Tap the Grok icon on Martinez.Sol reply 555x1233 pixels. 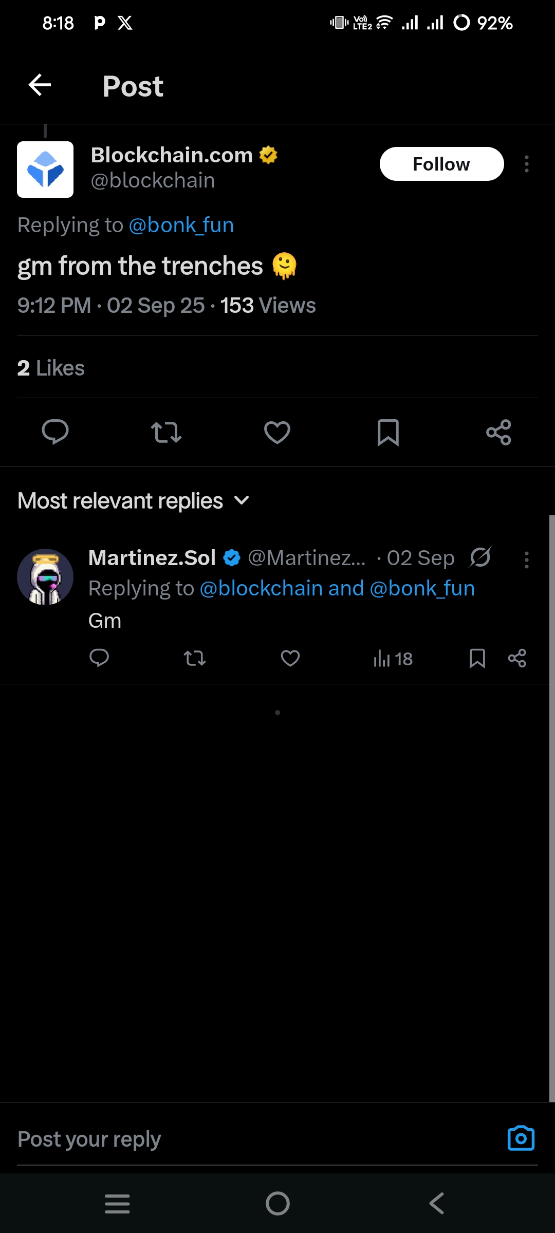coord(480,557)
